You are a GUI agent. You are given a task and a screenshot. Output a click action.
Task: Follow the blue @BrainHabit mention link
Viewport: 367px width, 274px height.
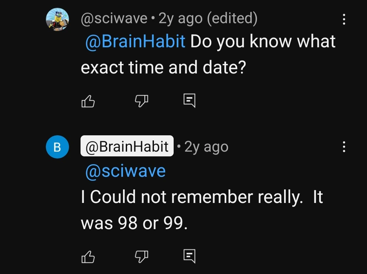tap(135, 41)
